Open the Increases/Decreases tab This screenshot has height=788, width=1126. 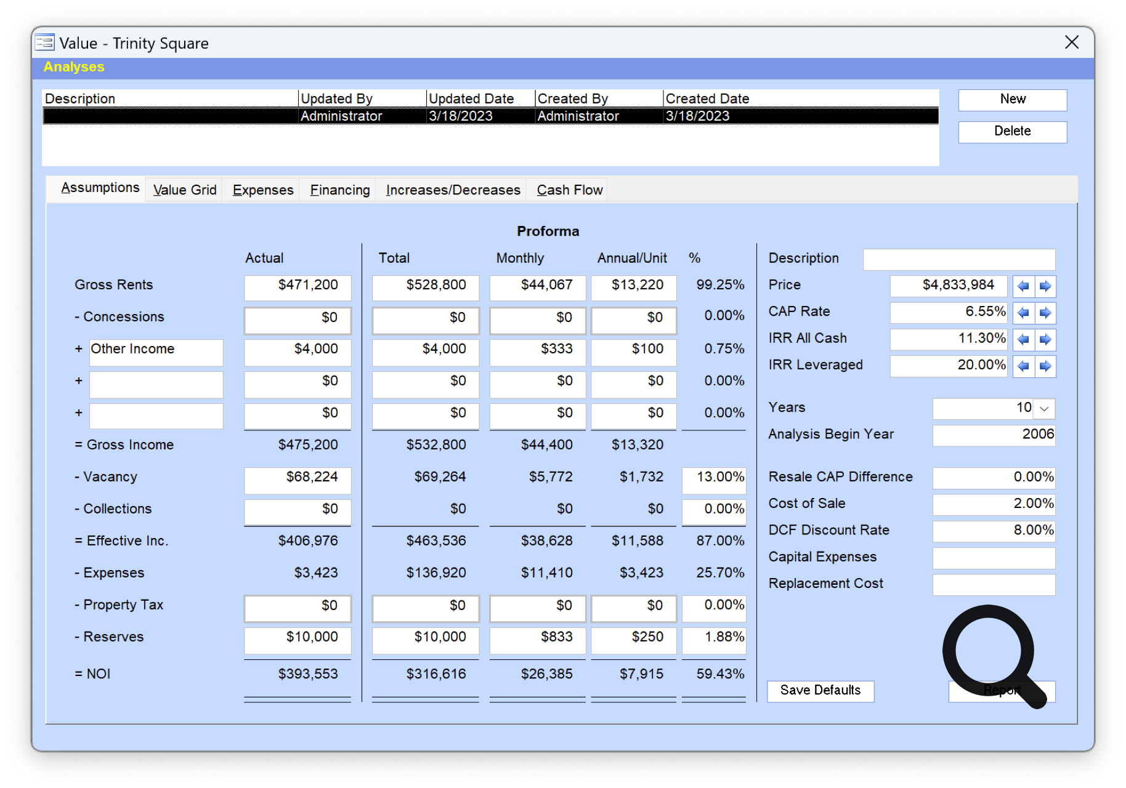point(453,190)
